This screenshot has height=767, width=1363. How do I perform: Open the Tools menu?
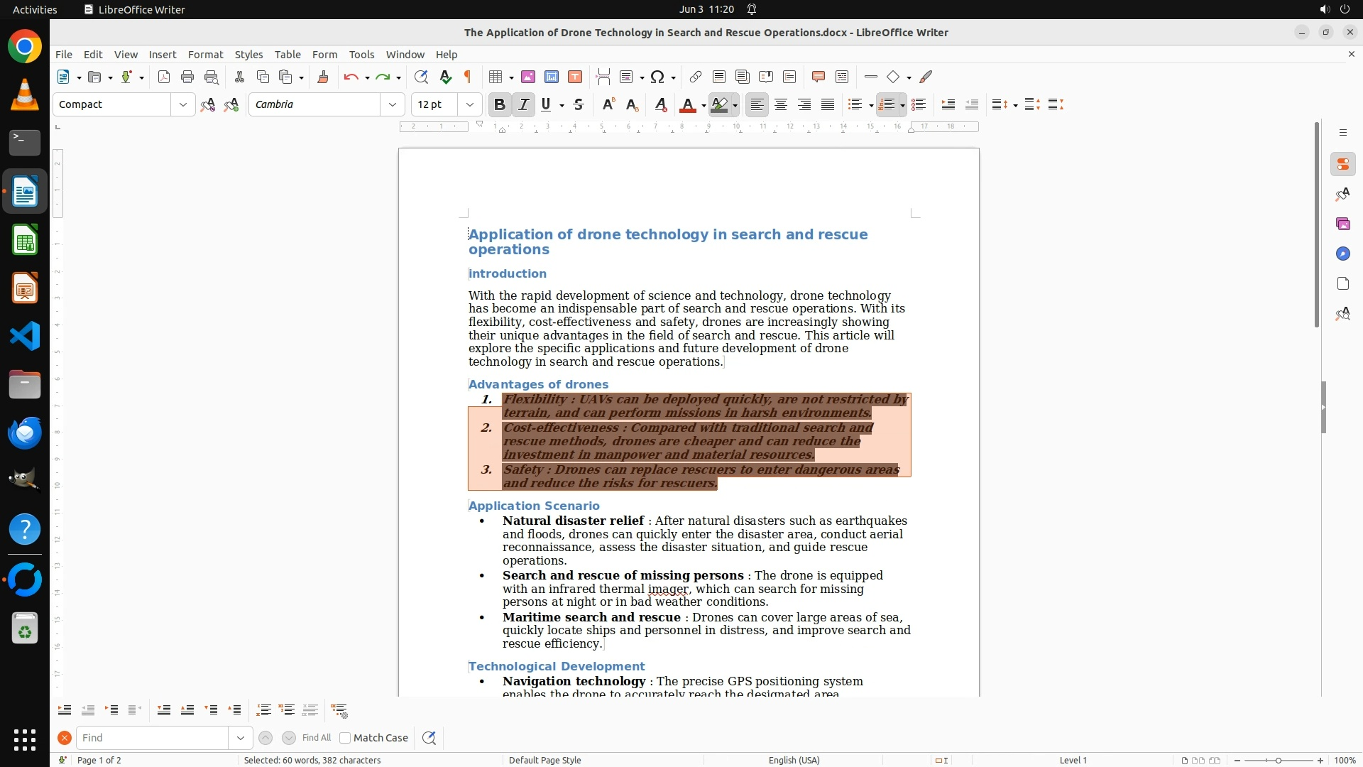tap(361, 54)
